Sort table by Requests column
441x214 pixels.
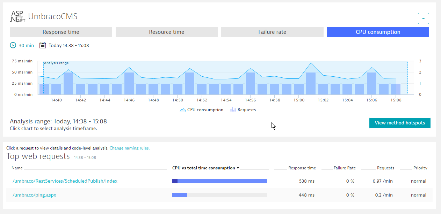pos(385,168)
